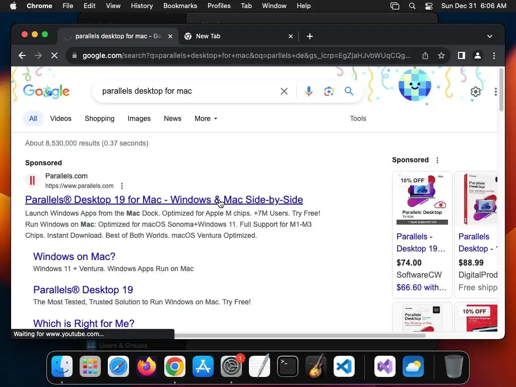Open options dots beside Parallels.com URL
The height and width of the screenshot is (387, 516).
[122, 186]
